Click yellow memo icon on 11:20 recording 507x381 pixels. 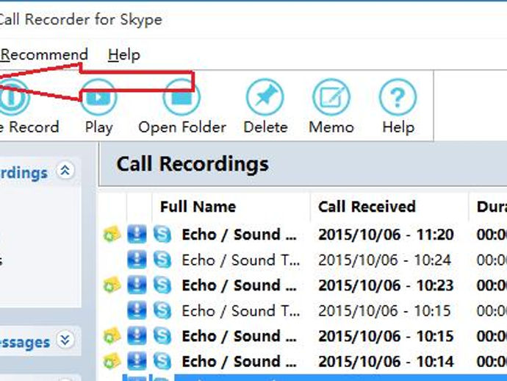point(112,234)
